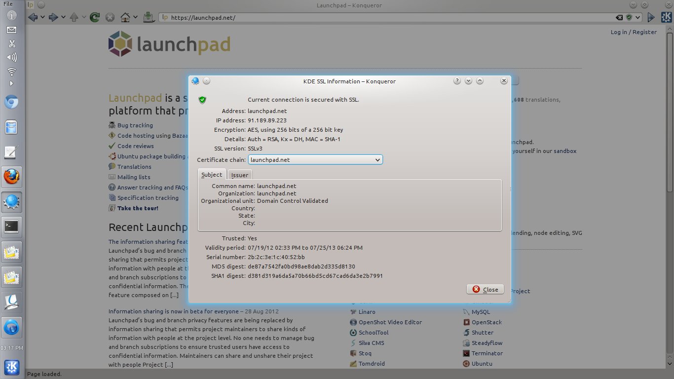Close the SSL Information dialog with the Close button
Viewport: 674px width, 379px height.
pos(485,289)
